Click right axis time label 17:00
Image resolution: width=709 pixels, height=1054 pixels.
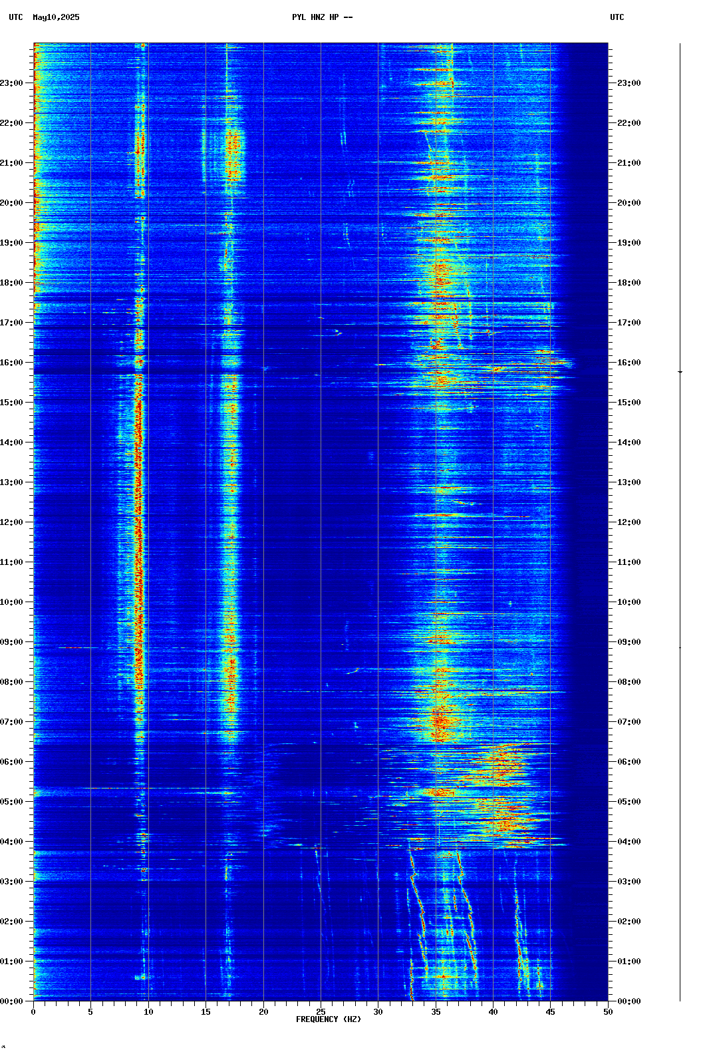[x=629, y=323]
